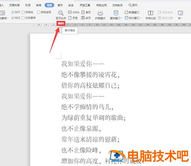The width and height of the screenshot is (191, 166).
Task: Open the 章节 chapter tab
Action: click(x=60, y=5)
